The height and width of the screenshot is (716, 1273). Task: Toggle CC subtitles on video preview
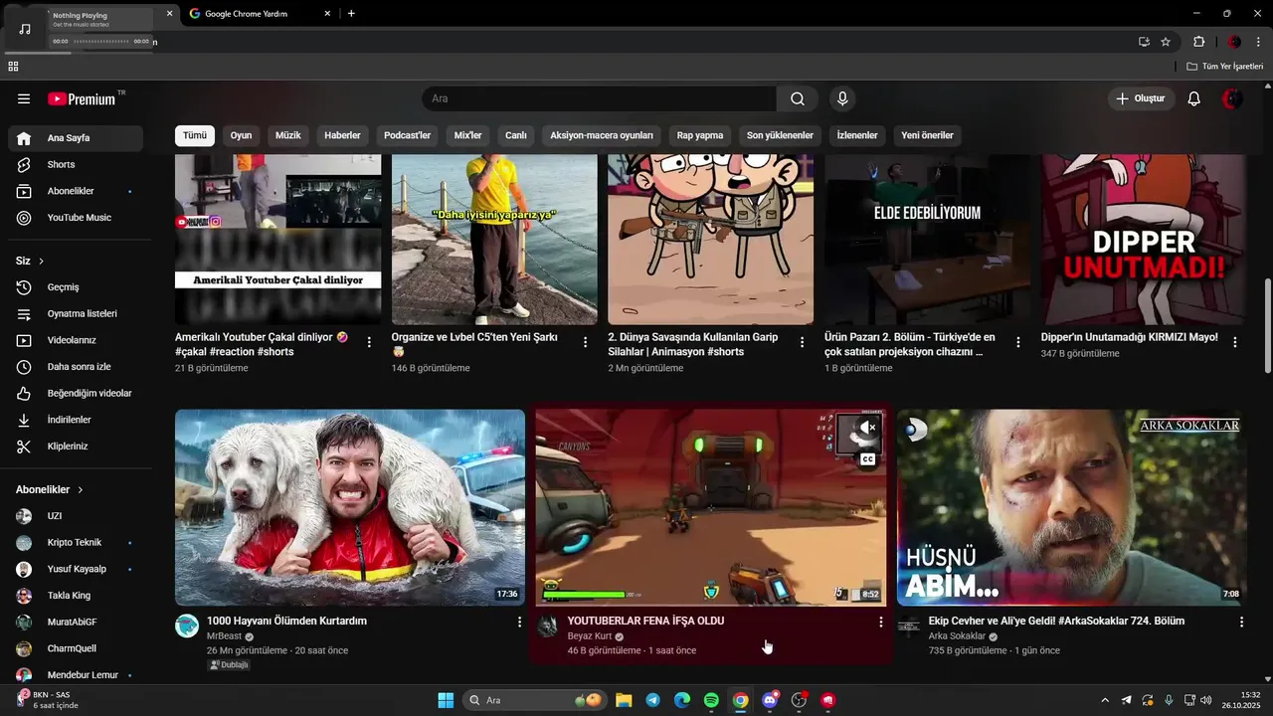point(868,459)
